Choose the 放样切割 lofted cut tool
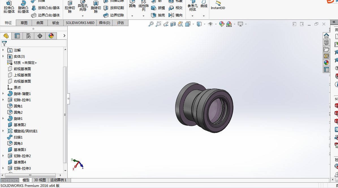338x188 pixels. pos(114,8)
